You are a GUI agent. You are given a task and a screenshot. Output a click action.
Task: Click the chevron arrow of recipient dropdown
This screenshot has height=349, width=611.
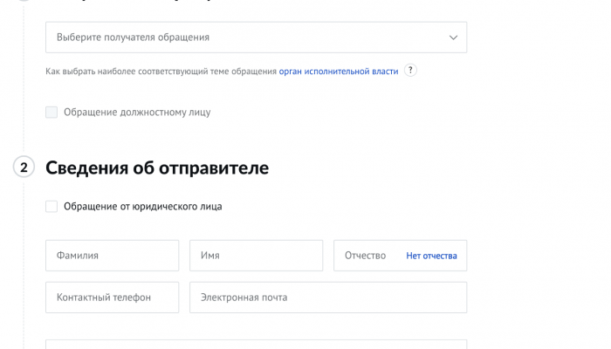click(453, 38)
